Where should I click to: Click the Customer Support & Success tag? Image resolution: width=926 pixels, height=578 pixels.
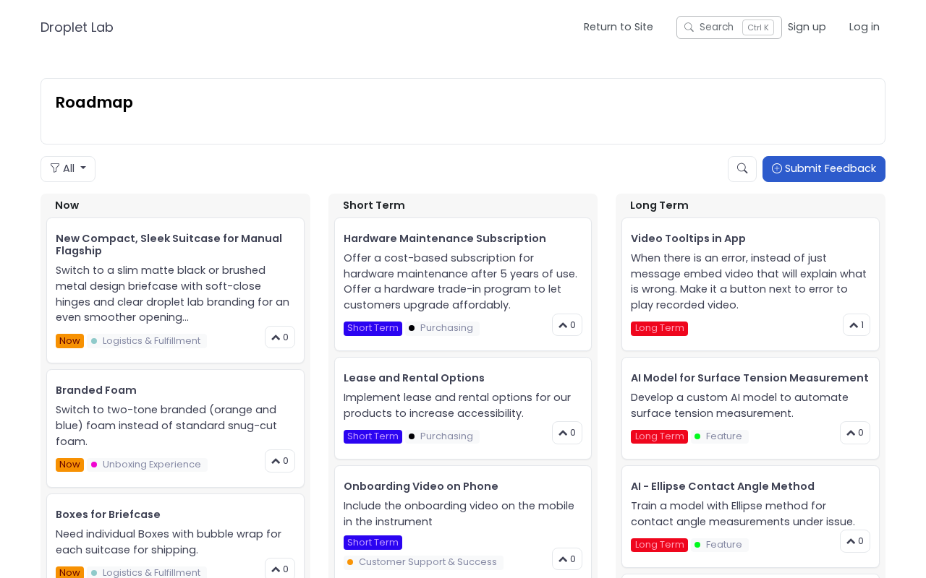[427, 562]
